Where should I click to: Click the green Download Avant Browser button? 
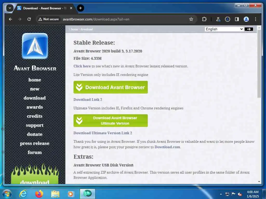click(111, 87)
